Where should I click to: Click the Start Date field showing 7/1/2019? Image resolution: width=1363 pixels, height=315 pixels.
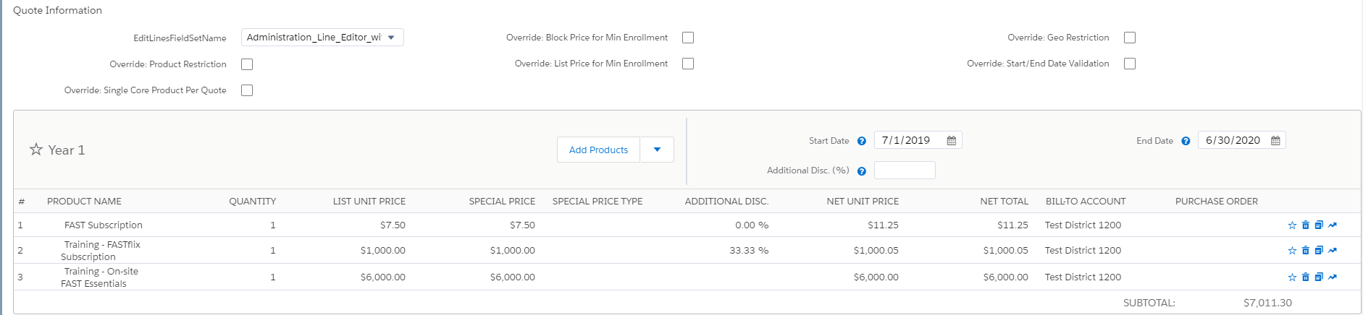tap(909, 140)
